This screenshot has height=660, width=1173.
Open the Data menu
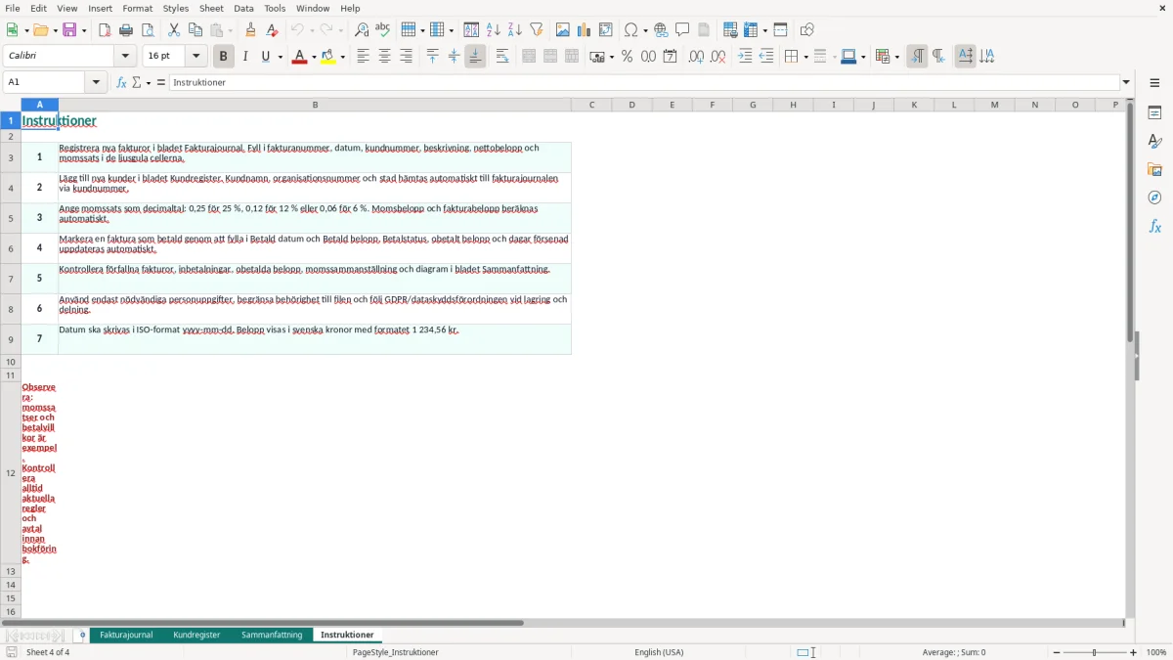(243, 8)
